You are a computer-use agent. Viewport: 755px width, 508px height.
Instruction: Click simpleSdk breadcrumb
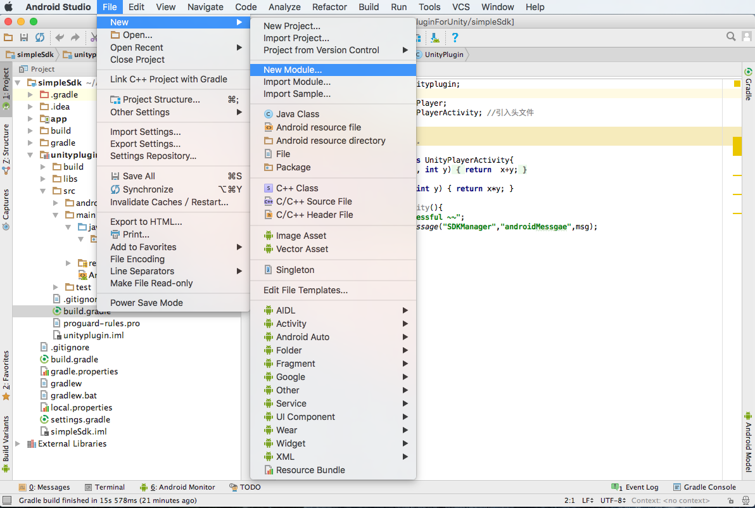(x=30, y=54)
